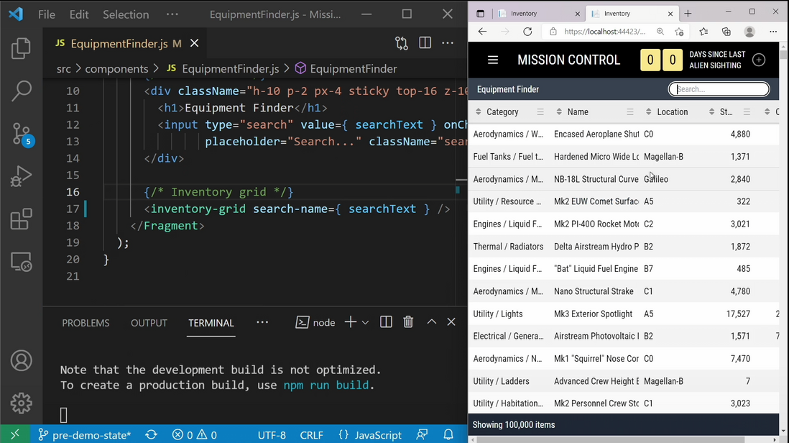
Task: Open the Manage gear settings icon
Action: click(21, 403)
